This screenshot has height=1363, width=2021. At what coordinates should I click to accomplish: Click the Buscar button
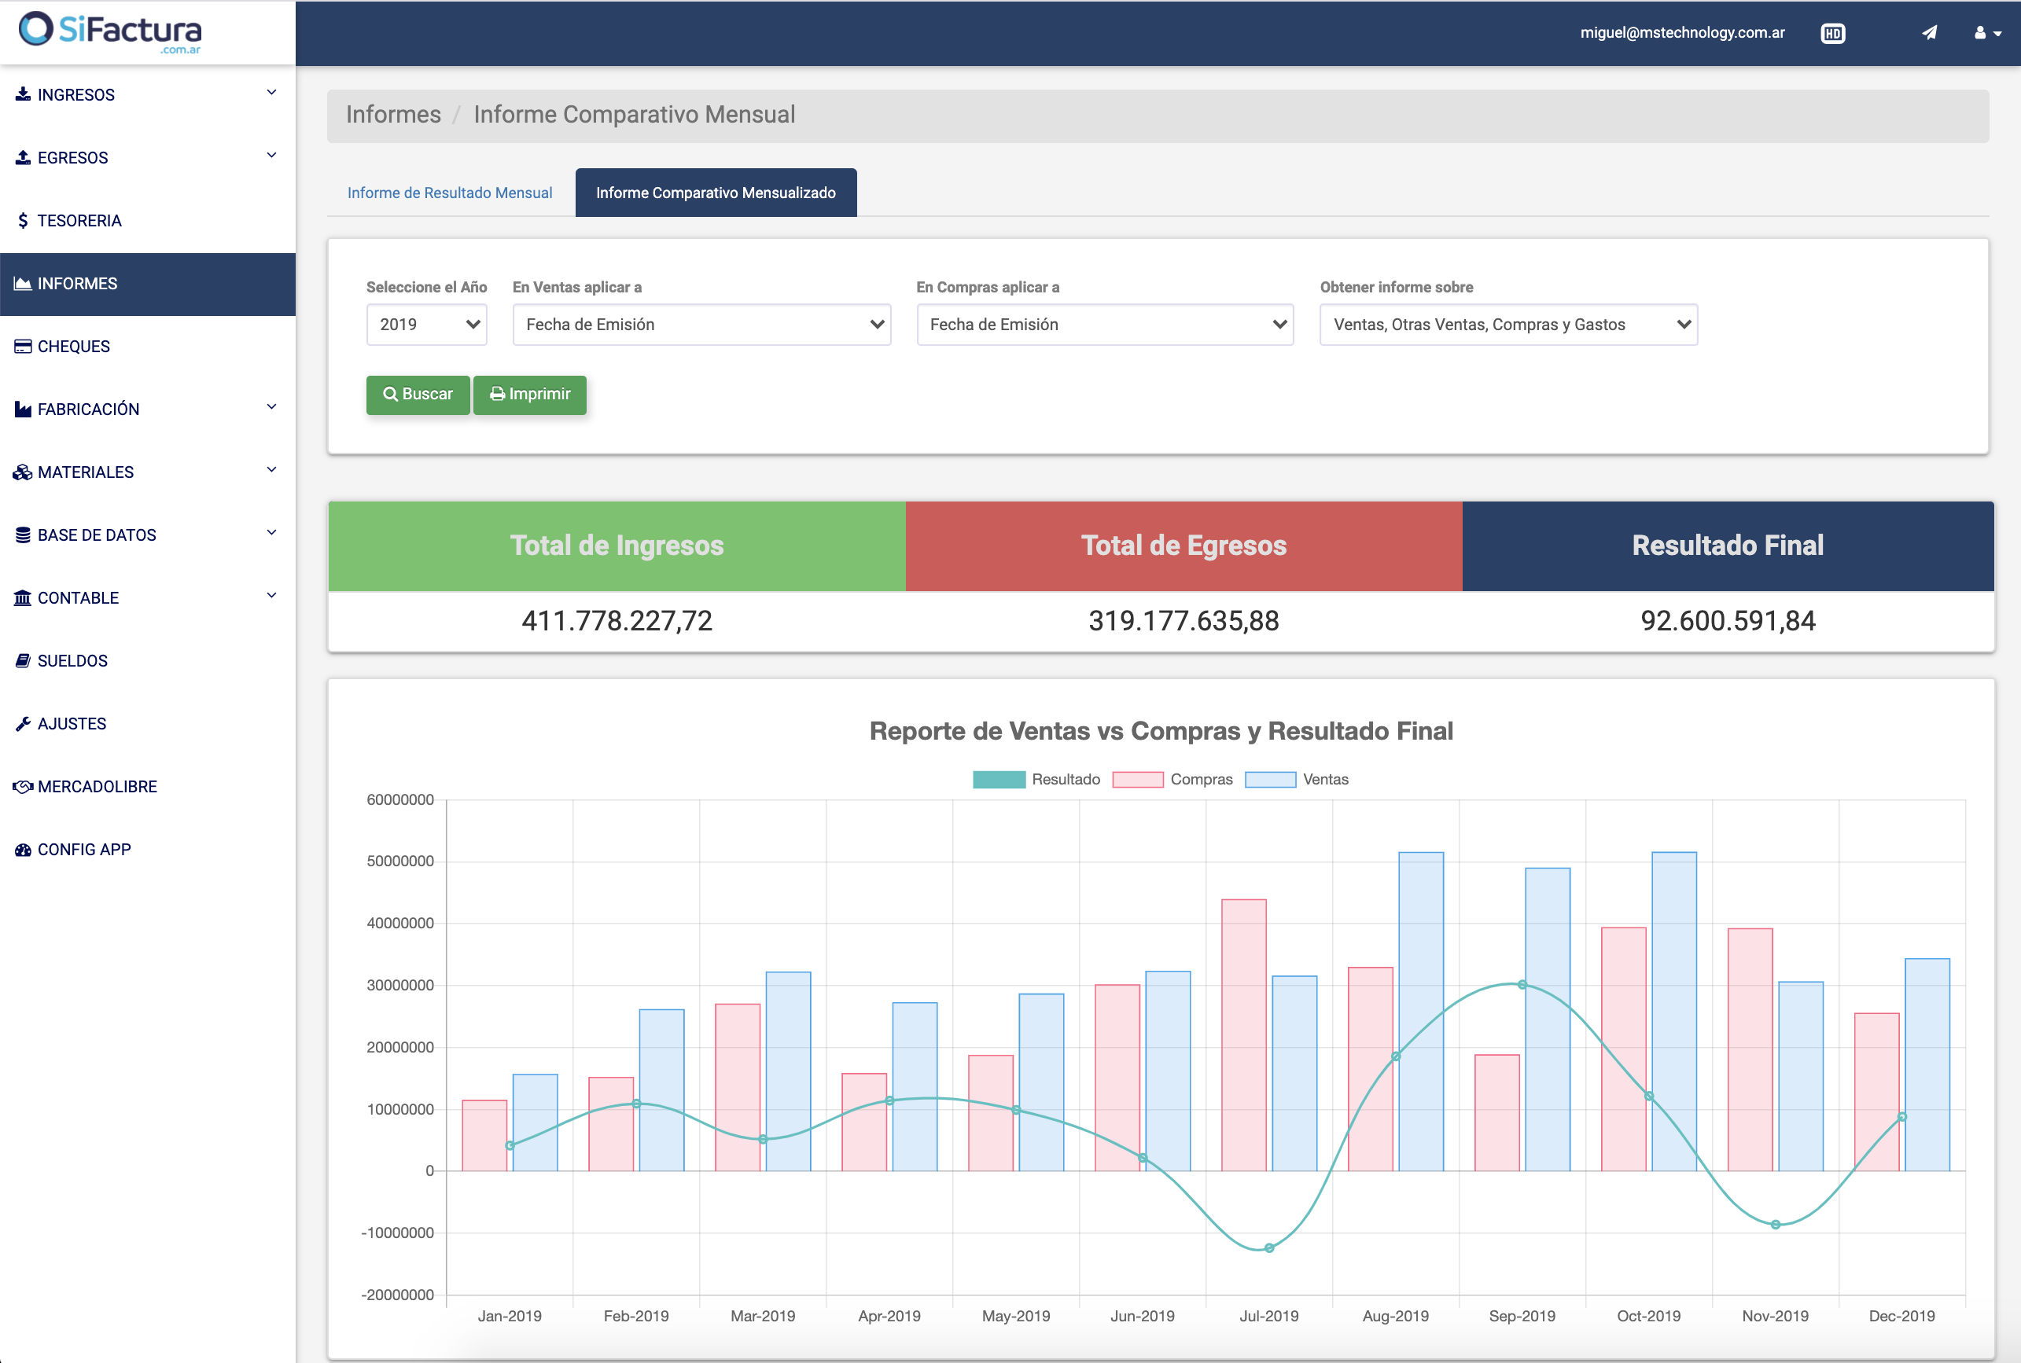point(418,395)
